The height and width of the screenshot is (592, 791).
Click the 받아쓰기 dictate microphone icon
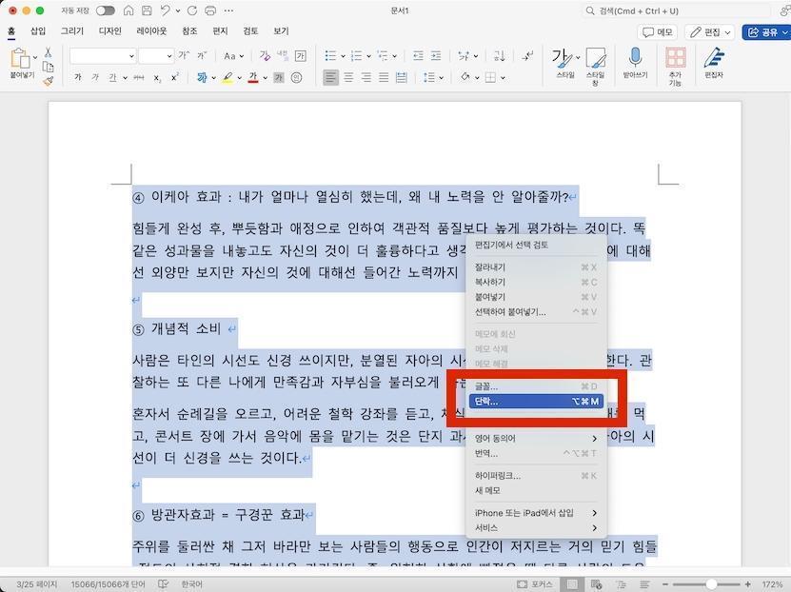[635, 57]
